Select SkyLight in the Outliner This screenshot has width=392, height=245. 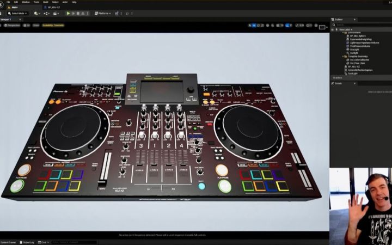pos(354,50)
